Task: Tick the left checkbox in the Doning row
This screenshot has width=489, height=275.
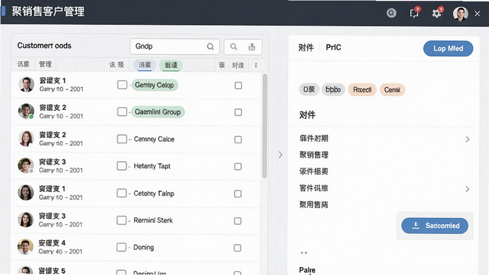Action: pyautogui.click(x=121, y=248)
